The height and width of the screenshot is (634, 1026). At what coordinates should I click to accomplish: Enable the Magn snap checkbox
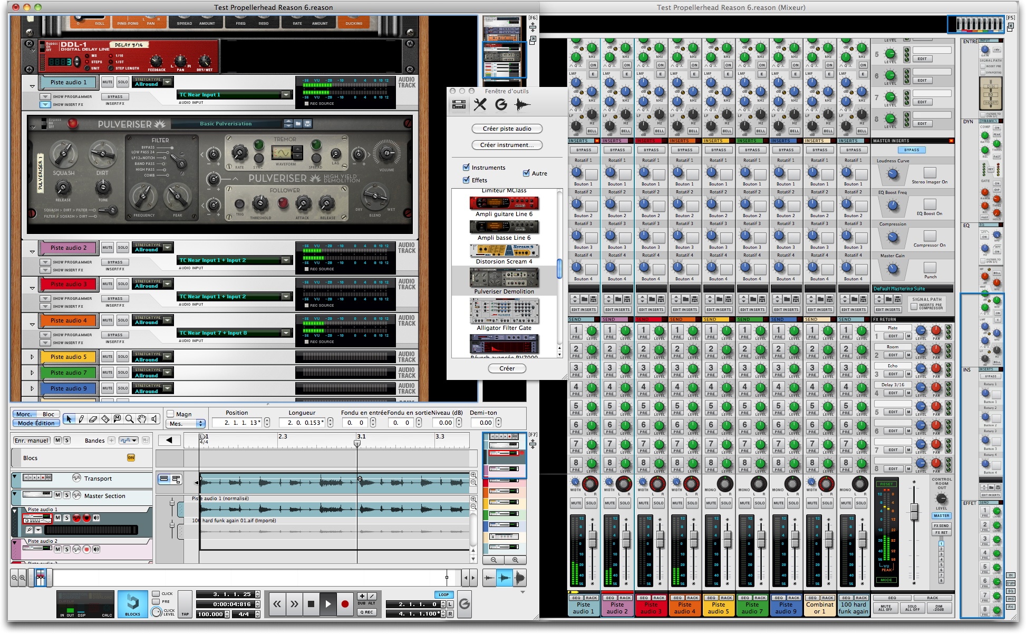pos(170,414)
